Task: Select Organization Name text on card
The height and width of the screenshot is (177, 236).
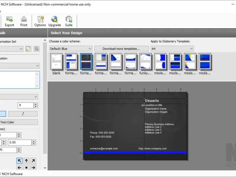Action: tap(155, 109)
